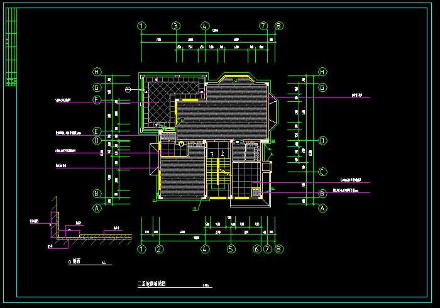Click the section marker circle left of the terrace
Screen dimensions: 440x308
[128, 91]
